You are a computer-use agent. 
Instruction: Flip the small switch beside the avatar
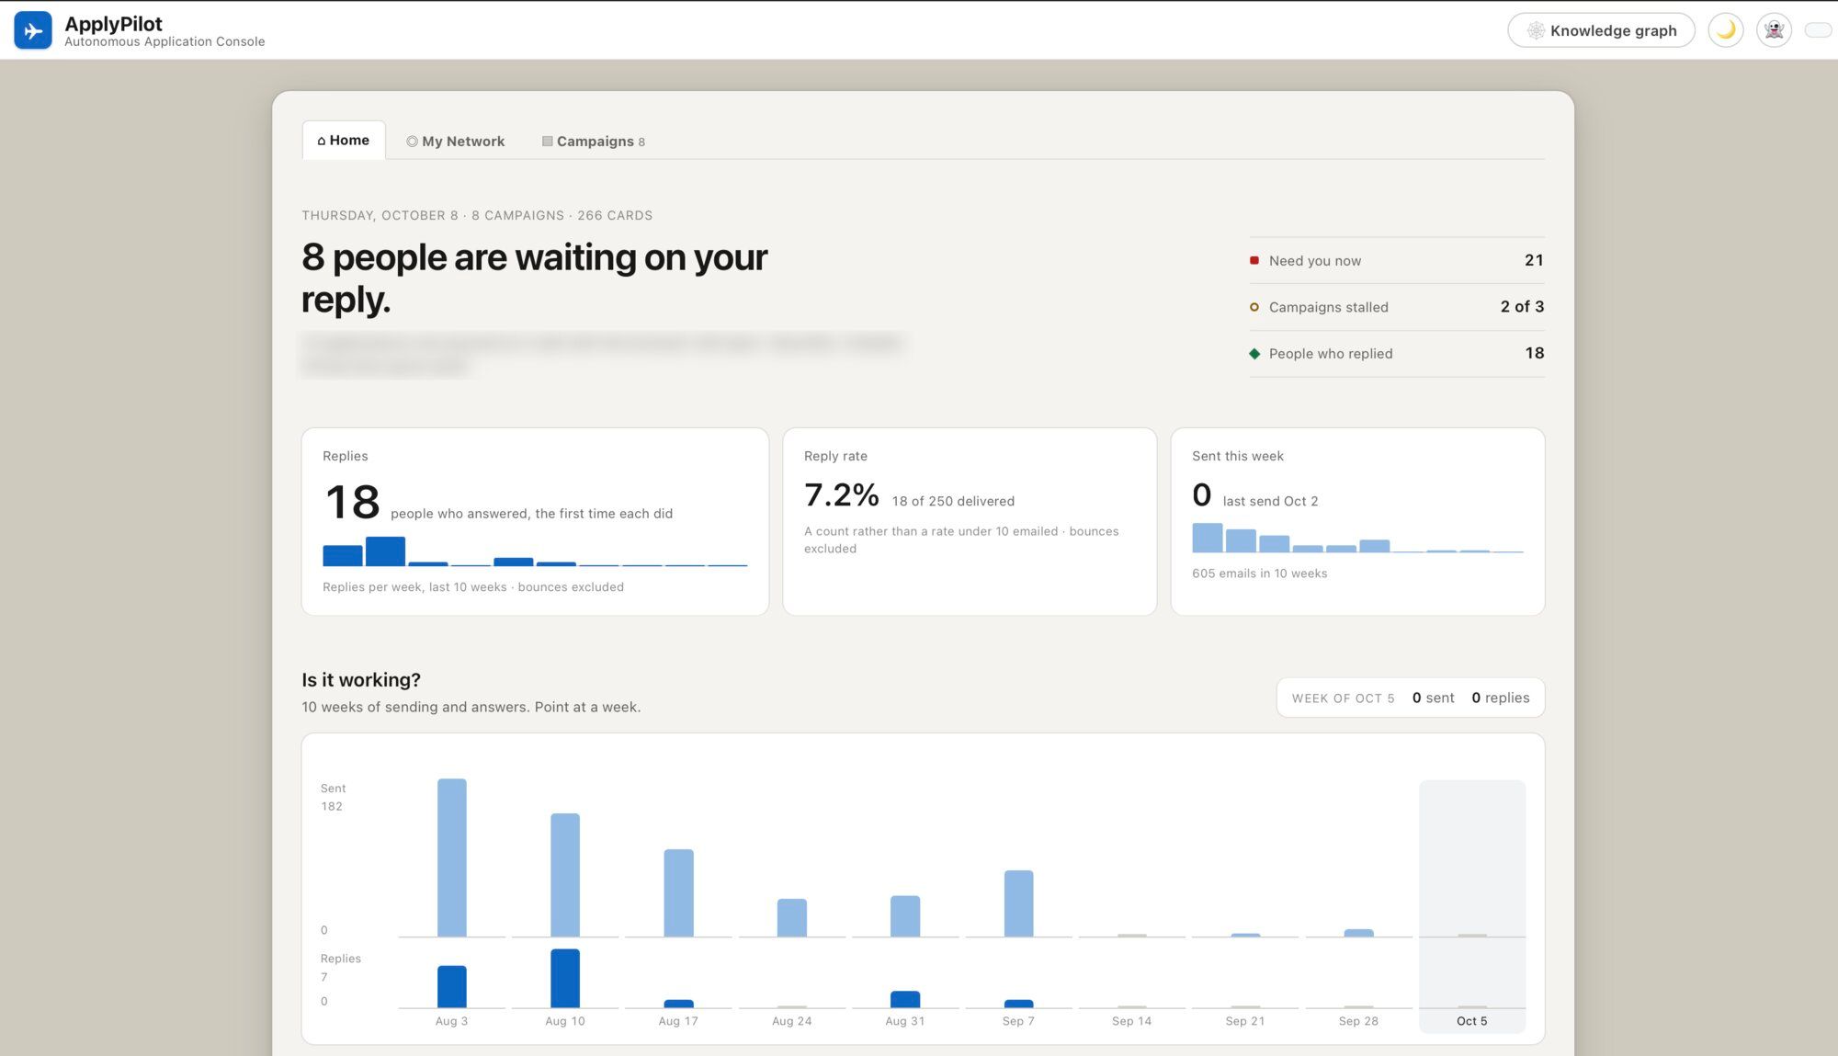pos(1818,30)
